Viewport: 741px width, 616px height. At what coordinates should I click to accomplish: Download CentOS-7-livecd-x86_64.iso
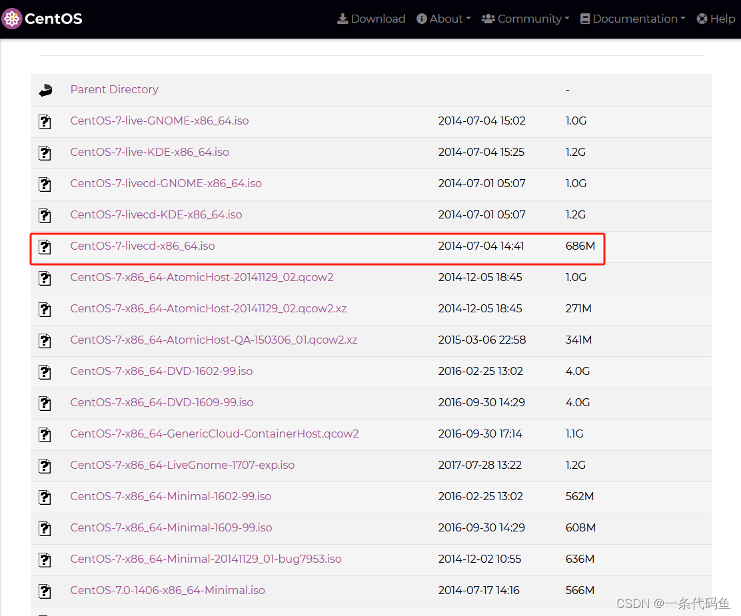(x=143, y=246)
